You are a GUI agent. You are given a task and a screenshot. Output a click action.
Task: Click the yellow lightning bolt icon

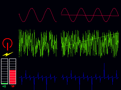point(8,54)
